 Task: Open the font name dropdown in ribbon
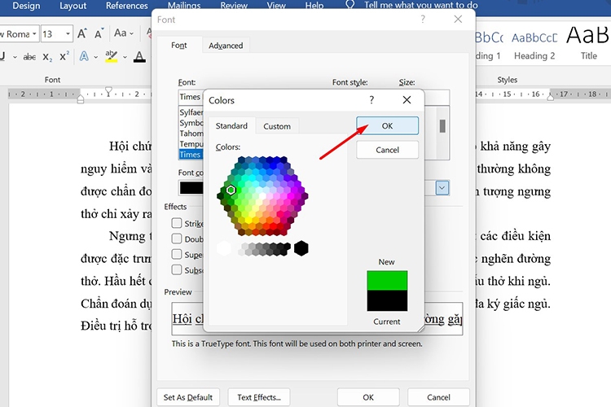pyautogui.click(x=34, y=34)
